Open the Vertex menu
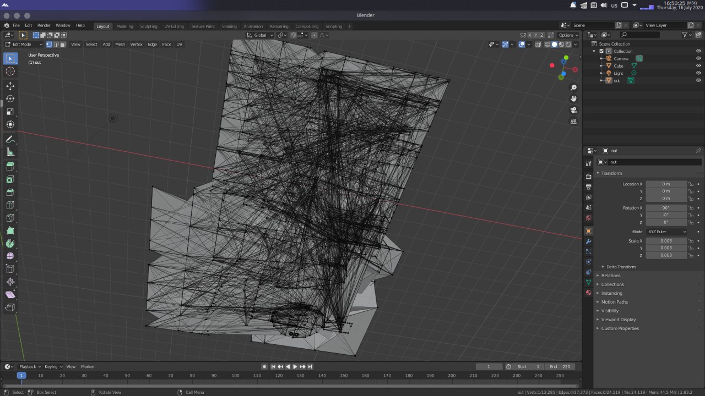 pyautogui.click(x=136, y=45)
